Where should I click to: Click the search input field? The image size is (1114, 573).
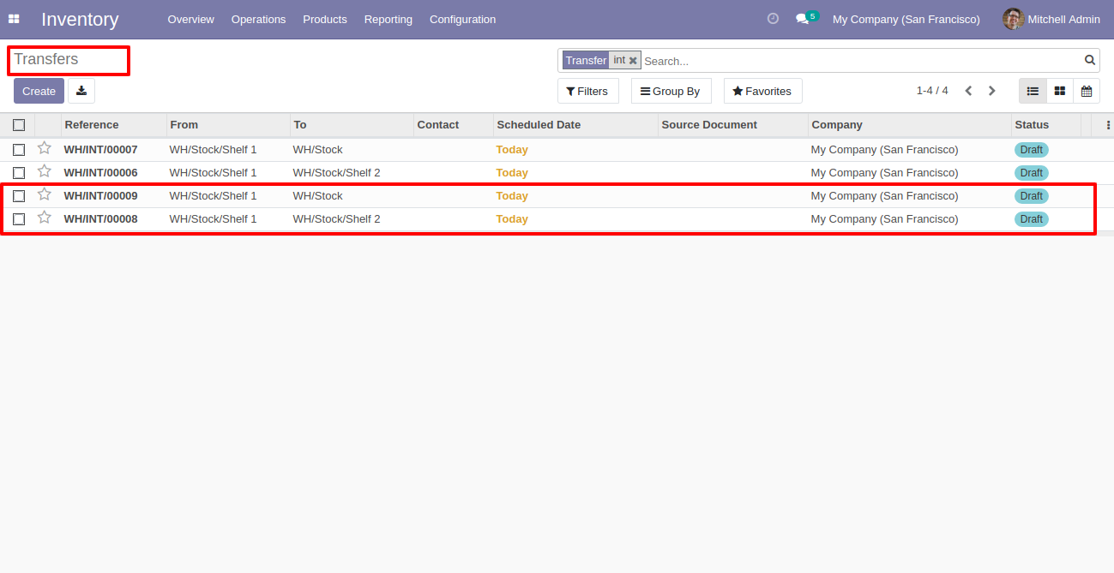(x=861, y=61)
